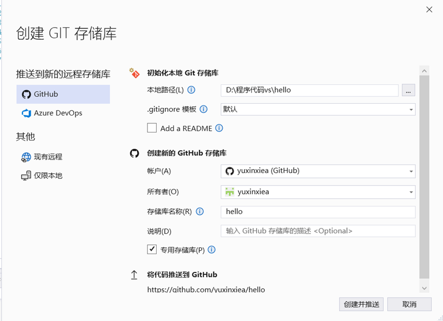Click info icon next to 存储库名称
This screenshot has height=321, width=443.
pyautogui.click(x=200, y=211)
